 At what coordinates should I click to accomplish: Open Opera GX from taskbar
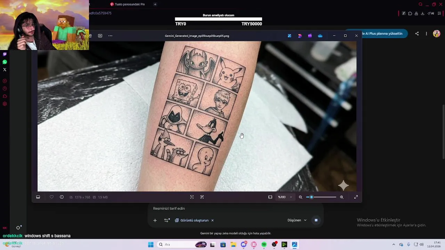[x=254, y=244]
